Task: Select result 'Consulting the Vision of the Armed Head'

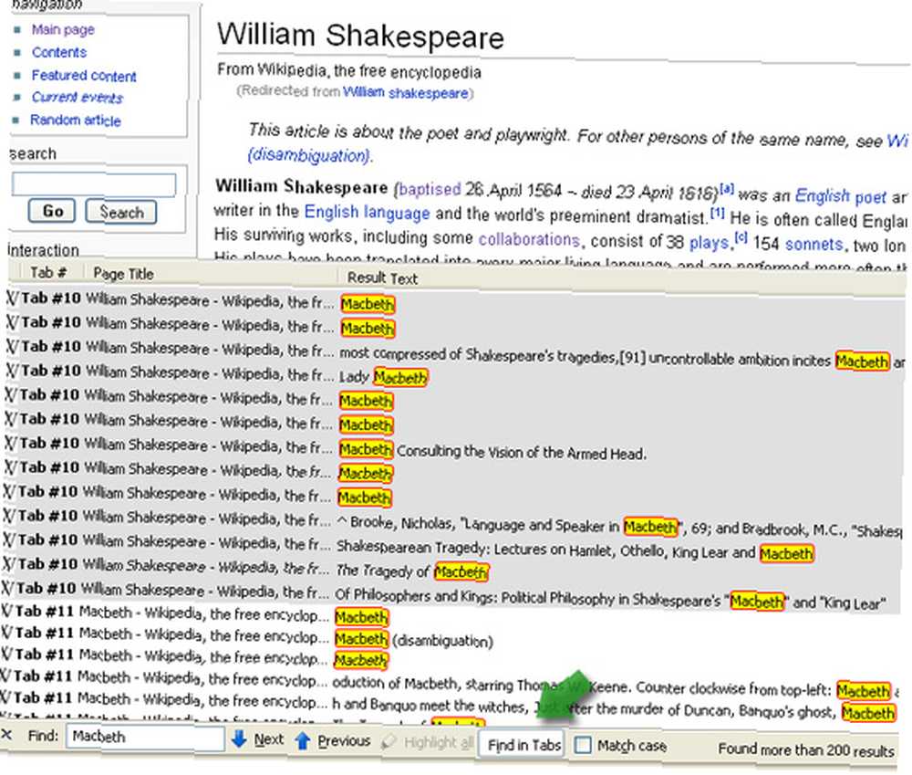Action: [x=452, y=448]
